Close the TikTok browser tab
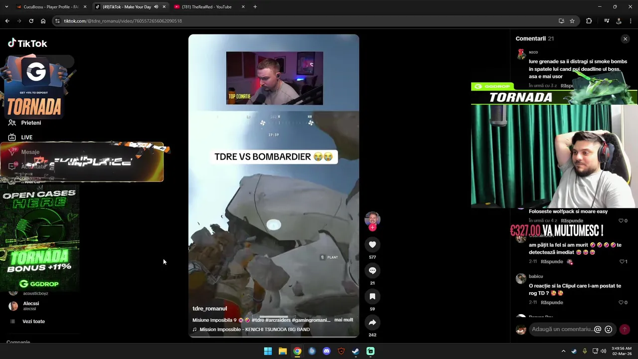Image resolution: width=638 pixels, height=359 pixels. point(164,7)
